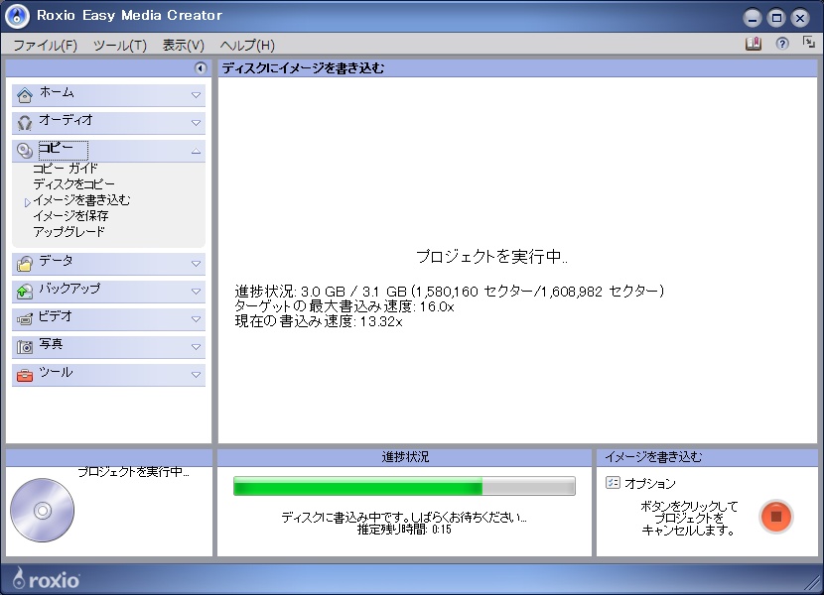Select イメージを保存 in the sidebar
Image resolution: width=824 pixels, height=595 pixels.
(70, 216)
